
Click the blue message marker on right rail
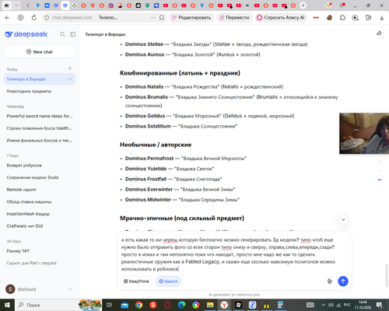pyautogui.click(x=380, y=180)
